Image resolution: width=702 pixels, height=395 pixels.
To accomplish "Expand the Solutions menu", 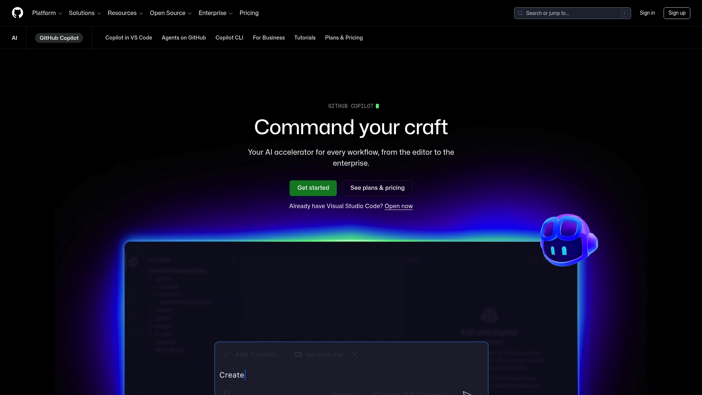I will coord(85,13).
